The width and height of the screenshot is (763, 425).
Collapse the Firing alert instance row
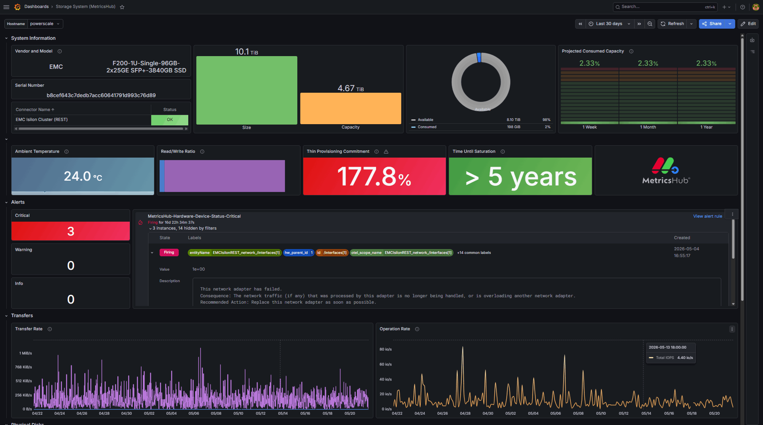[152, 253]
